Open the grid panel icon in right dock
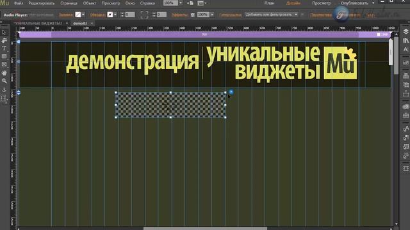The height and width of the screenshot is (230, 410). [x=406, y=63]
